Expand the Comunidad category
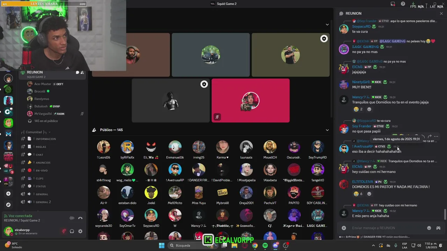This screenshot has height=251, width=447. coord(36,132)
